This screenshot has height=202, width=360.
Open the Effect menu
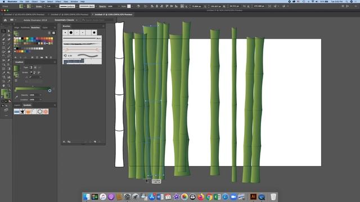coord(58,1)
